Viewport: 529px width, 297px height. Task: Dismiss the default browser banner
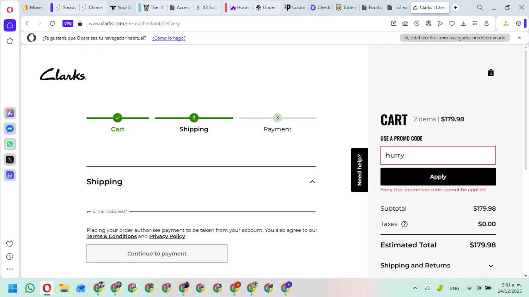(519, 38)
